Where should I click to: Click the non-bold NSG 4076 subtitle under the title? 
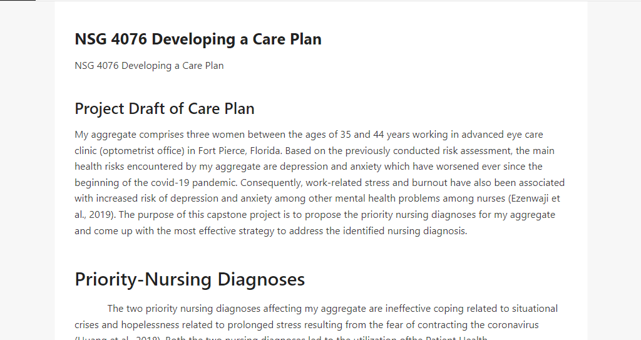pos(149,66)
